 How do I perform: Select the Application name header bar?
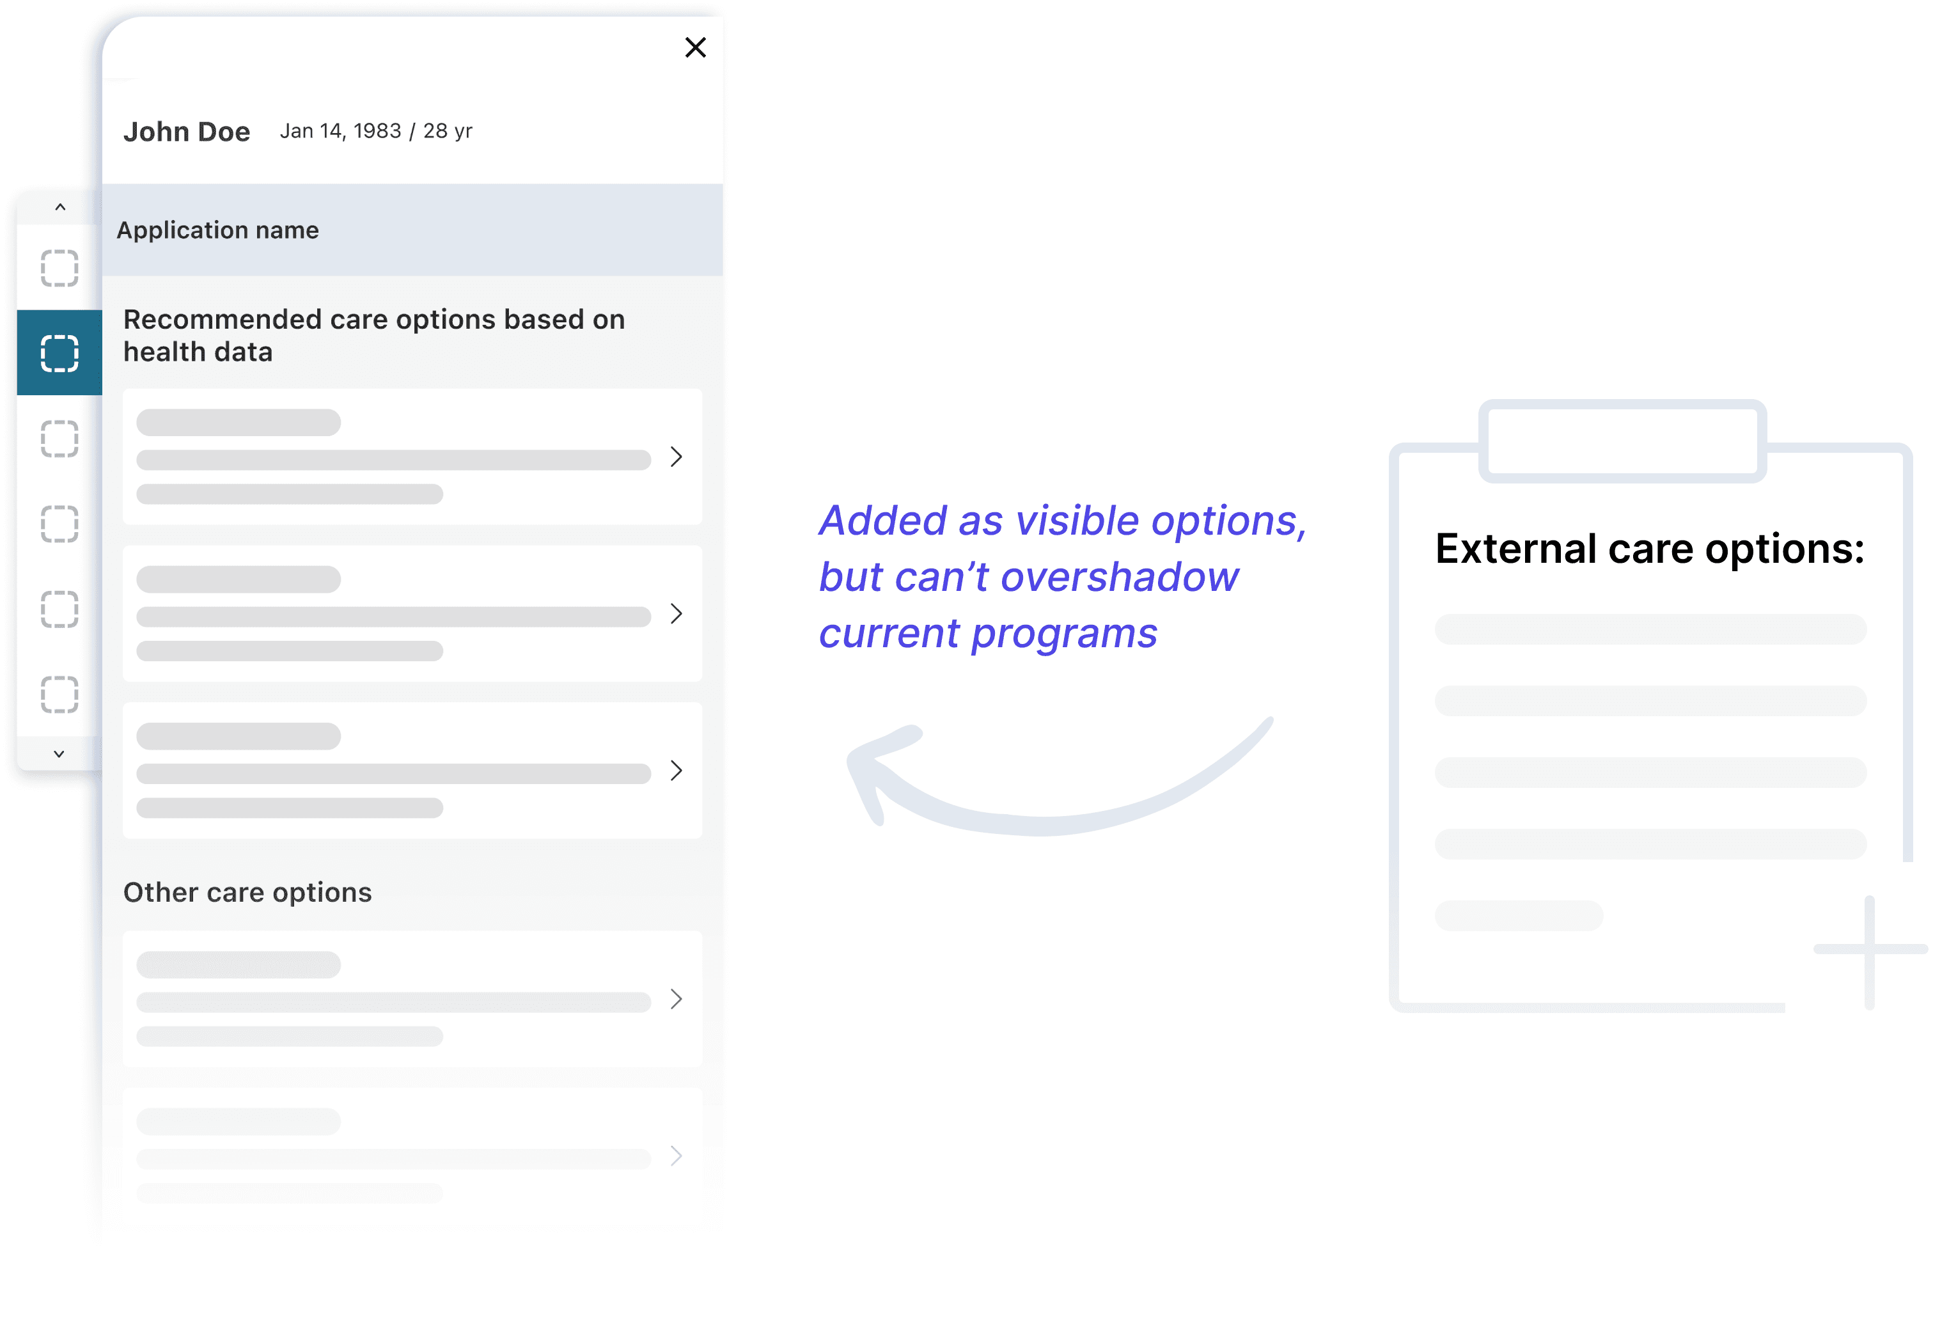tap(412, 230)
